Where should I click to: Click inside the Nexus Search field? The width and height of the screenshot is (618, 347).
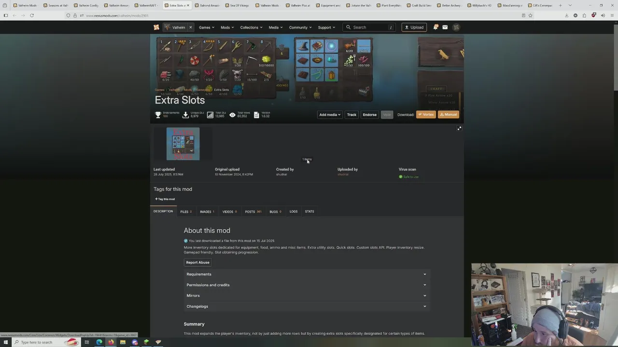pyautogui.click(x=369, y=27)
